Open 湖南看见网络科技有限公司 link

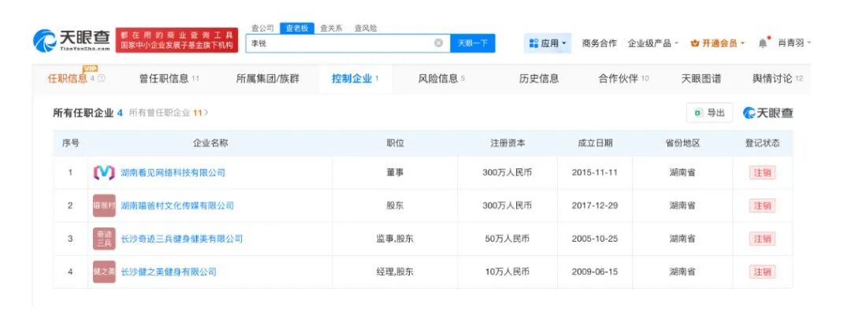pyautogui.click(x=173, y=173)
